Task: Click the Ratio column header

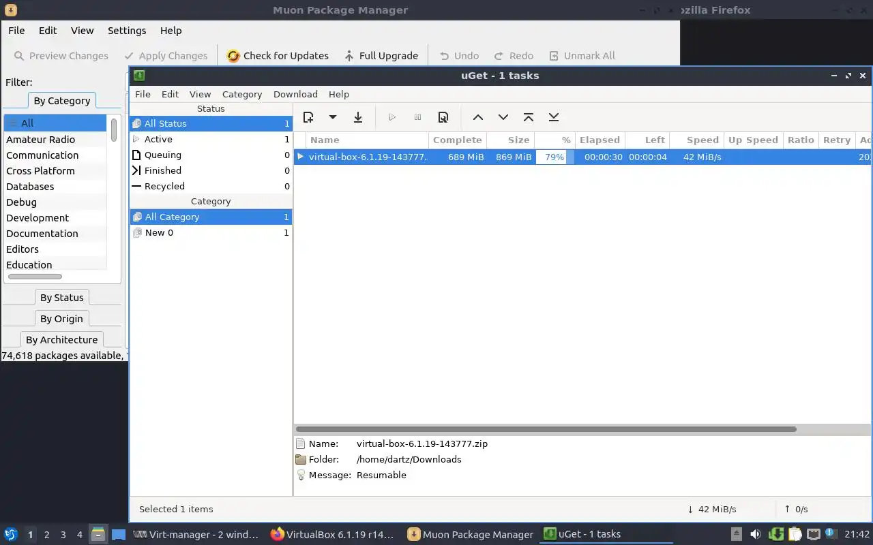Action: (801, 140)
